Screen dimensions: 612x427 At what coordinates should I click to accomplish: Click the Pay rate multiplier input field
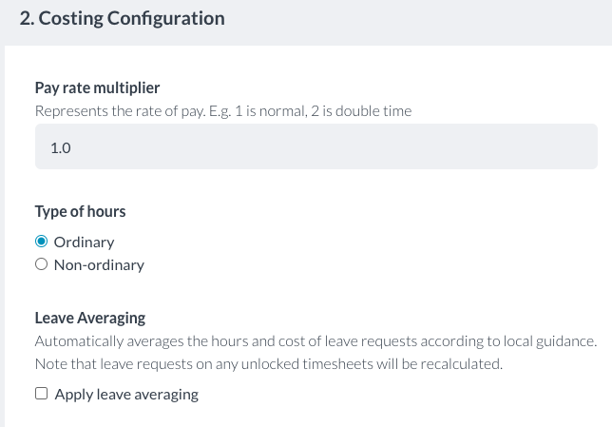coord(316,147)
